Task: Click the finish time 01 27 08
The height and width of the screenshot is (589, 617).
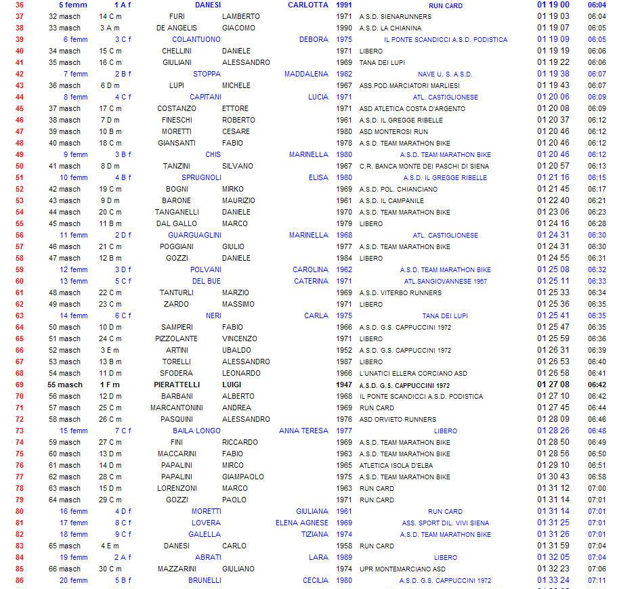Action: point(553,385)
